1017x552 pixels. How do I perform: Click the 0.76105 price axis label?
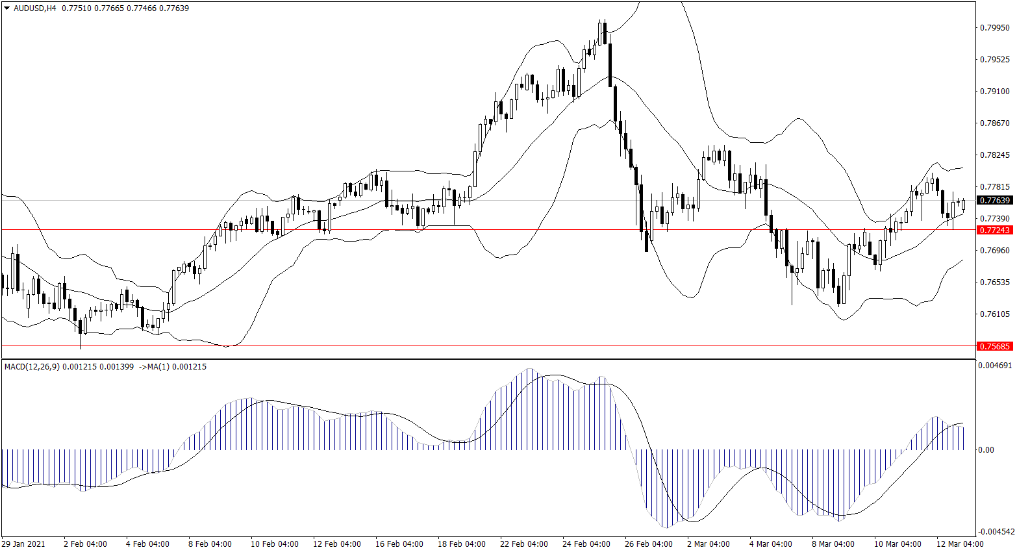994,314
